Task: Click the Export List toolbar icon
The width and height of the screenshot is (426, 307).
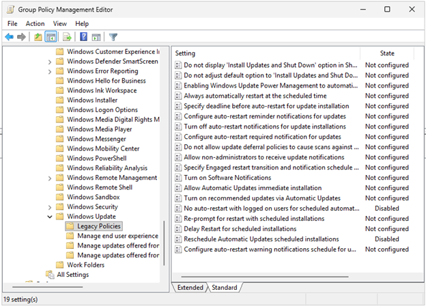Action: click(68, 37)
